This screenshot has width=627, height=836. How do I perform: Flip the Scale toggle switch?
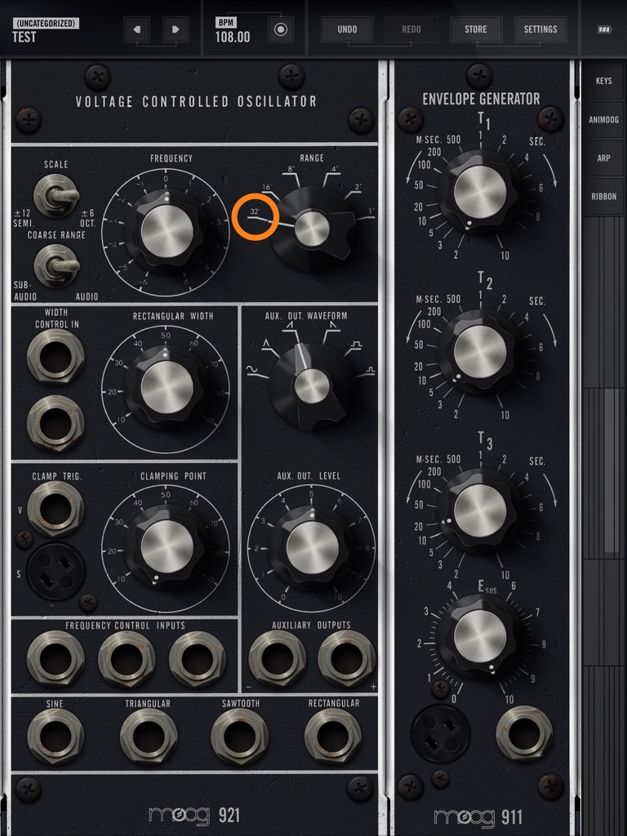(x=56, y=195)
